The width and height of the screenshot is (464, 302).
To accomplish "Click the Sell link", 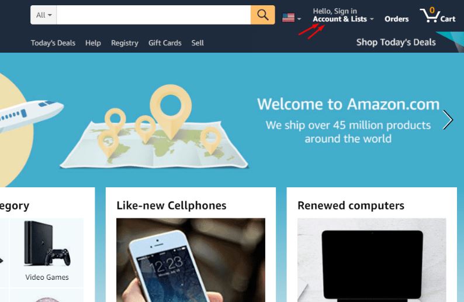I will (198, 43).
